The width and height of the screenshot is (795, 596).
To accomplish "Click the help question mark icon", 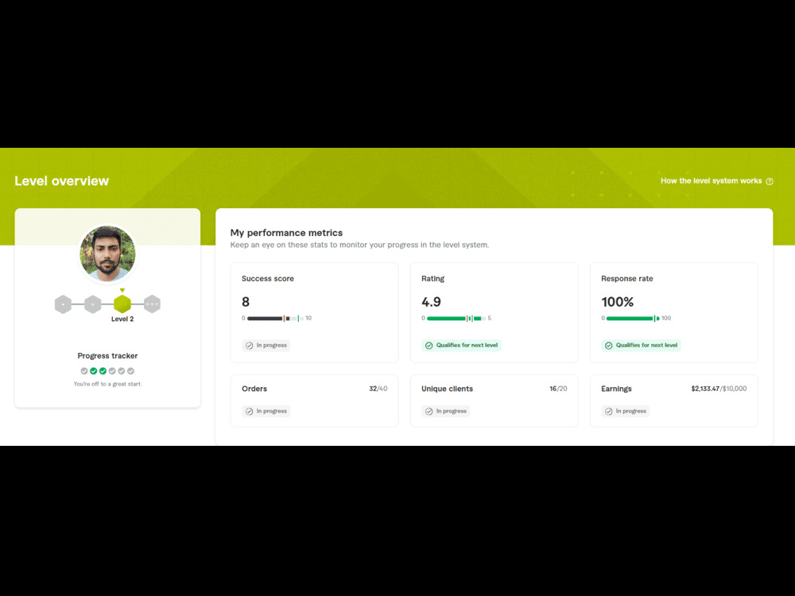I will coord(769,181).
